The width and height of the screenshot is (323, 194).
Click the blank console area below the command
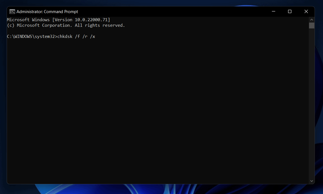point(156,111)
